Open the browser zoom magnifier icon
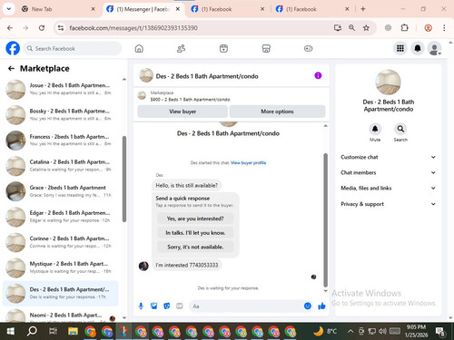Screen dimensions: 454x340 351,28
